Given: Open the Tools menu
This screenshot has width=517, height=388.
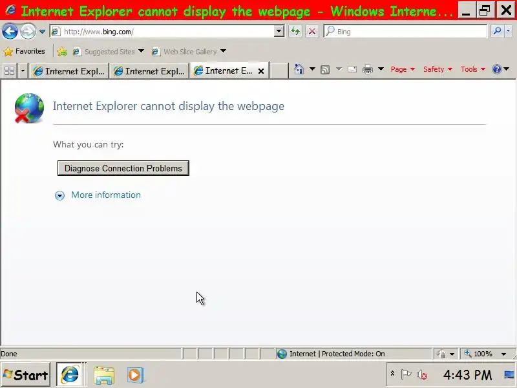Looking at the screenshot, I should click(x=472, y=69).
